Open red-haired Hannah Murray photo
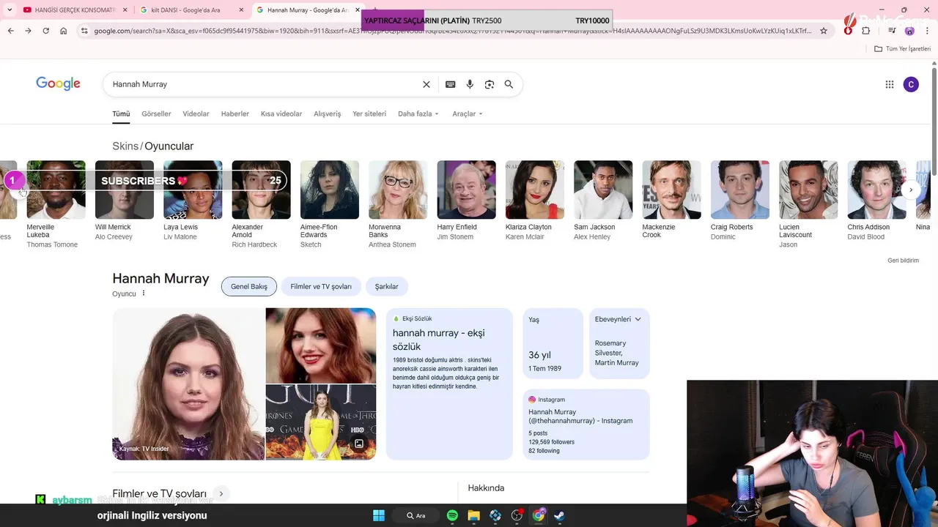 321,345
